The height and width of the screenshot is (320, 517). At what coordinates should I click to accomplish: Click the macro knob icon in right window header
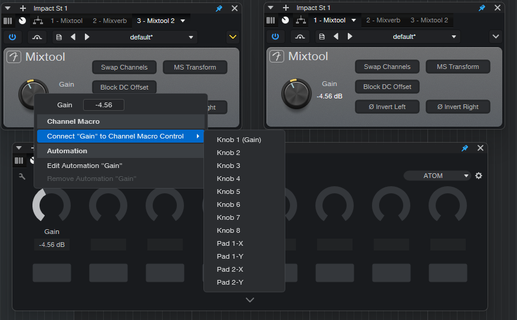285,20
